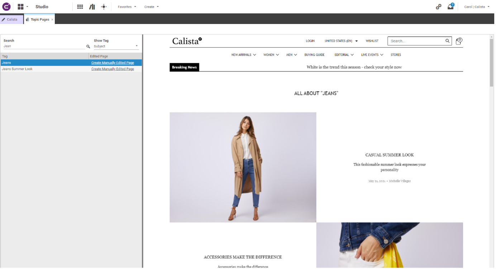The image size is (496, 269).
Task: Click the site search magnifier icon
Action: pyautogui.click(x=447, y=41)
